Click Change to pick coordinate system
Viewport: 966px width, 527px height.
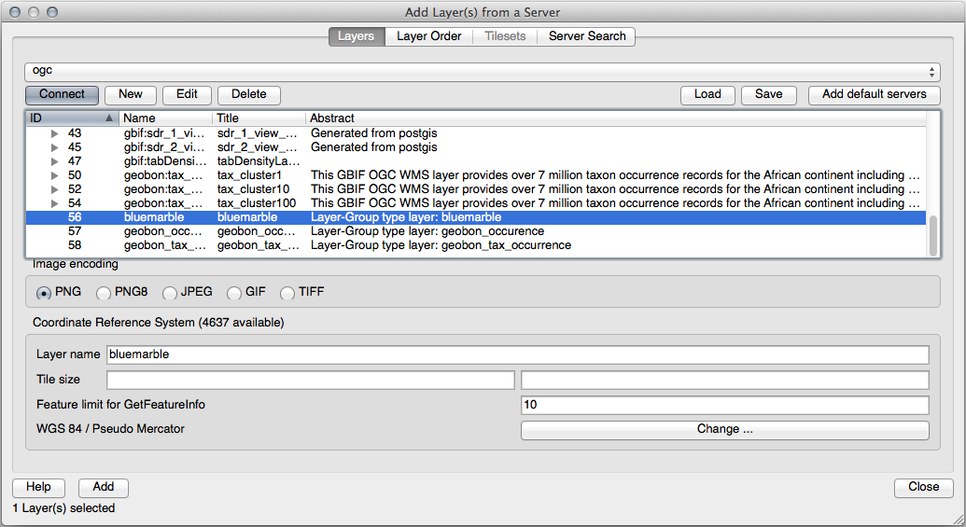pos(724,430)
